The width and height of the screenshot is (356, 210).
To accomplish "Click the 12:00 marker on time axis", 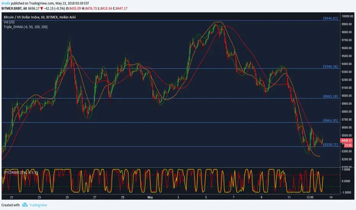I will point(310,197).
